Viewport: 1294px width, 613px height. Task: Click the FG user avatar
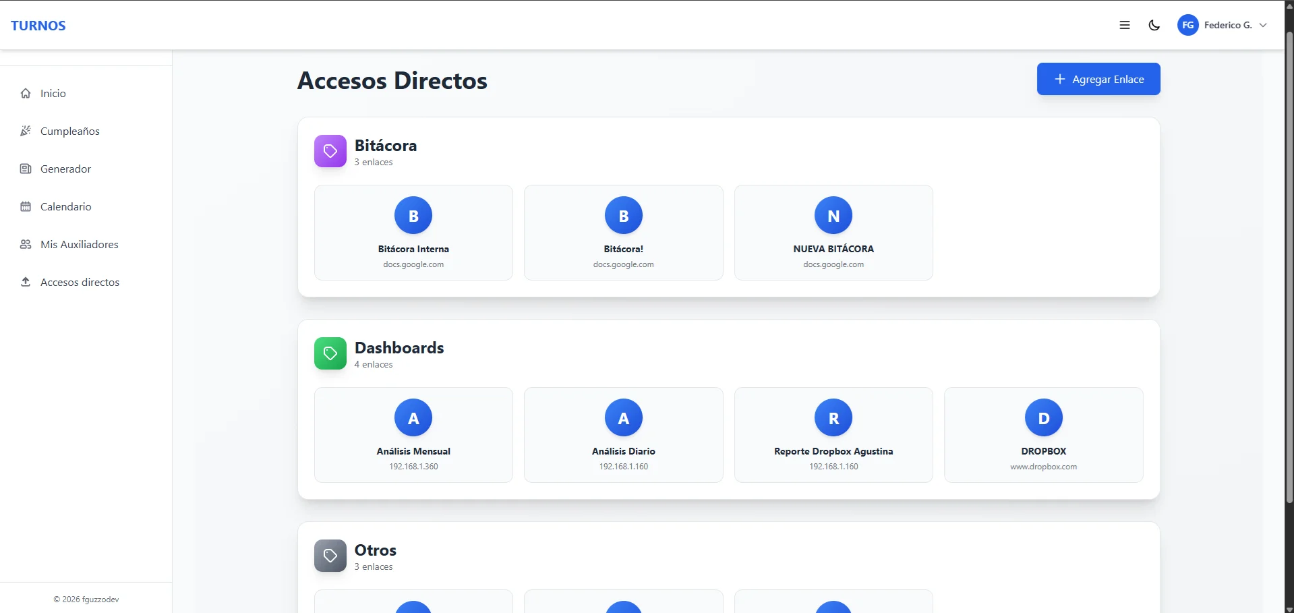(1188, 25)
